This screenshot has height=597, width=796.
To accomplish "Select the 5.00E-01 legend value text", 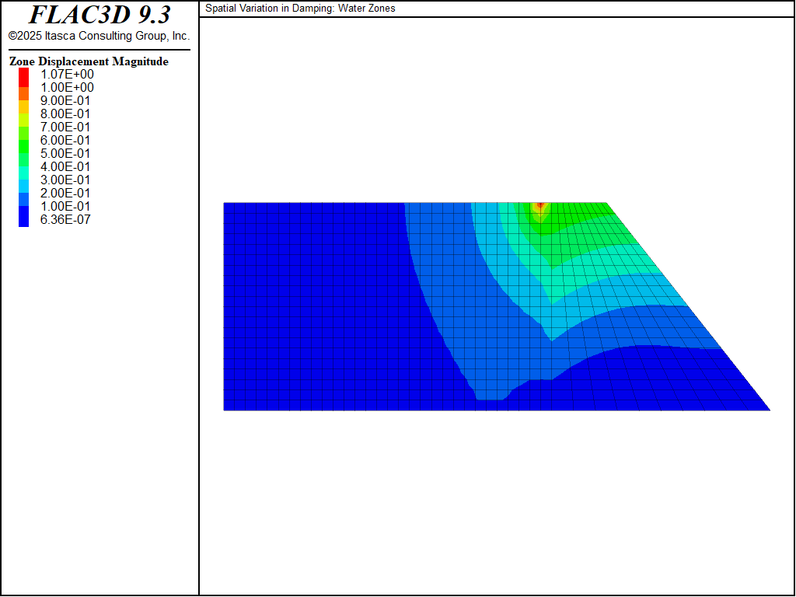I will tap(66, 154).
